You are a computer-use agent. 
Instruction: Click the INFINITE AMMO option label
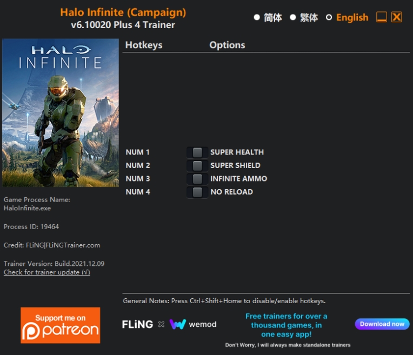coord(238,179)
